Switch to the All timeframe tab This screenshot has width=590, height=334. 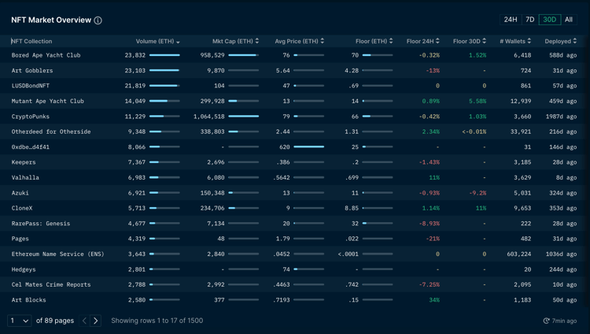click(x=569, y=20)
